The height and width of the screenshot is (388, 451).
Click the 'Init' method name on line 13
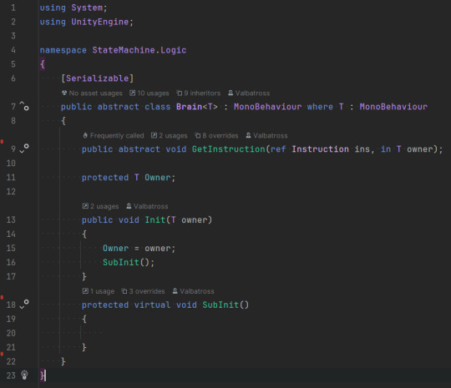tap(155, 219)
